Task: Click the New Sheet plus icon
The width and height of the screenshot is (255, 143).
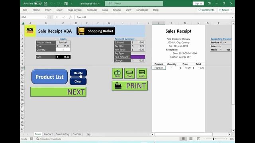Action: coord(88,134)
